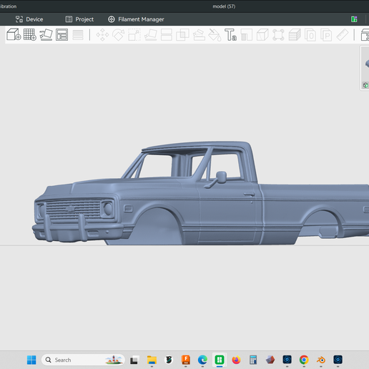The width and height of the screenshot is (369, 369).
Task: Open File Explorer from the taskbar
Action: click(x=152, y=360)
